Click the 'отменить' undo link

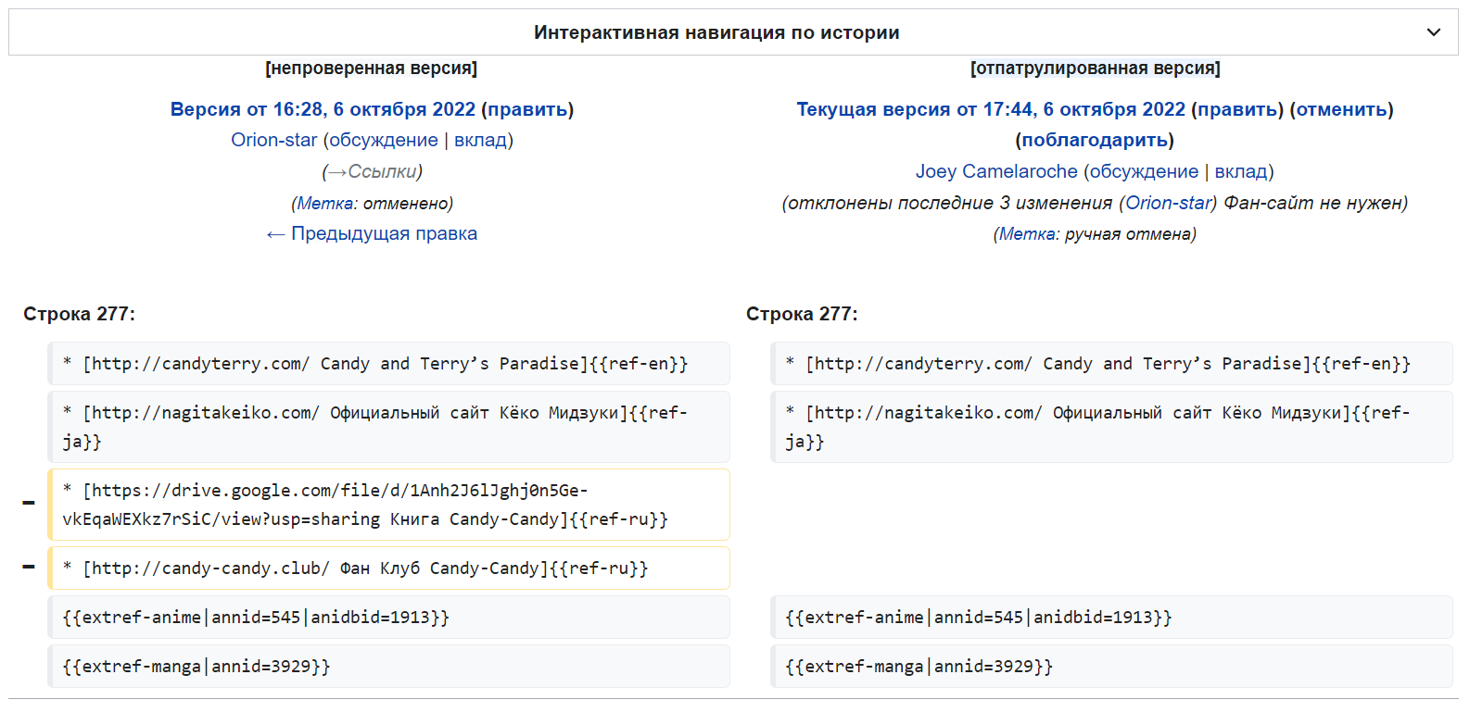1341,109
